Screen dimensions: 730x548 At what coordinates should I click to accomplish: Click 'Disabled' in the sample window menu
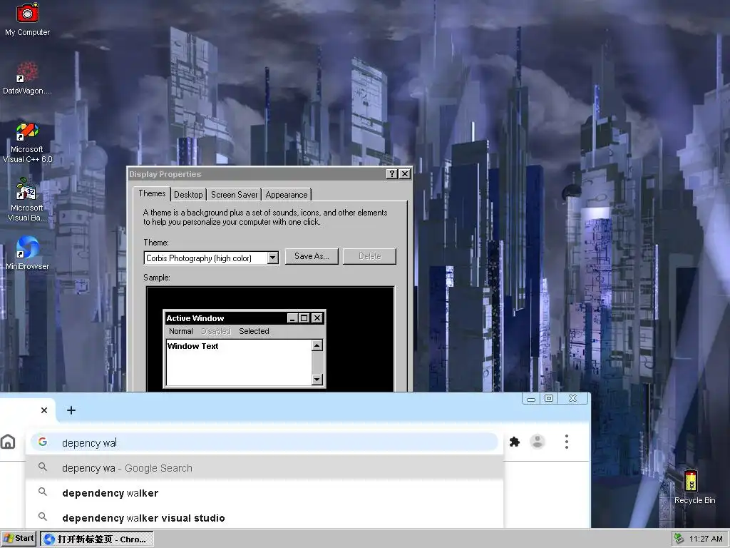pos(215,331)
